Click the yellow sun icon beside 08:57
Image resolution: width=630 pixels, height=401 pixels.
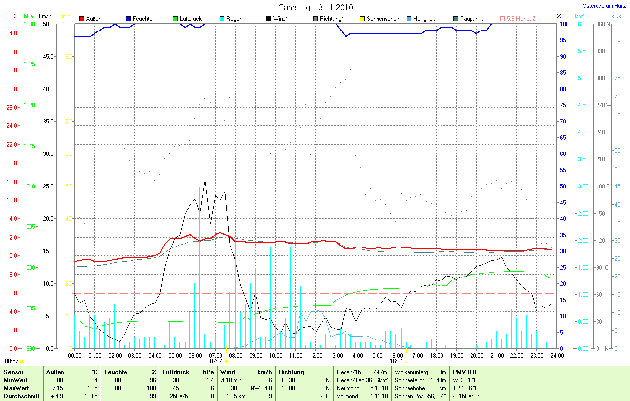click(x=22, y=361)
